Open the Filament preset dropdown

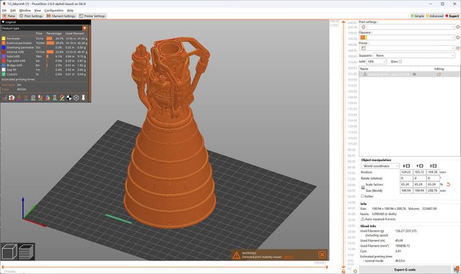coord(407,37)
